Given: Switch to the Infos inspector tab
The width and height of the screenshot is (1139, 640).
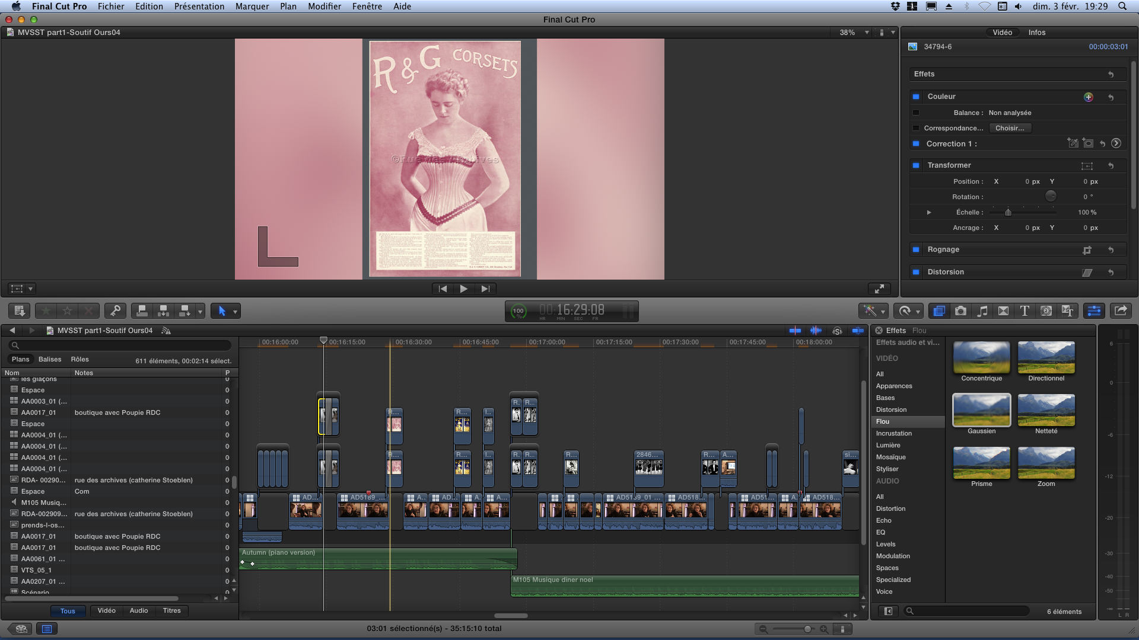Looking at the screenshot, I should click(x=1036, y=33).
